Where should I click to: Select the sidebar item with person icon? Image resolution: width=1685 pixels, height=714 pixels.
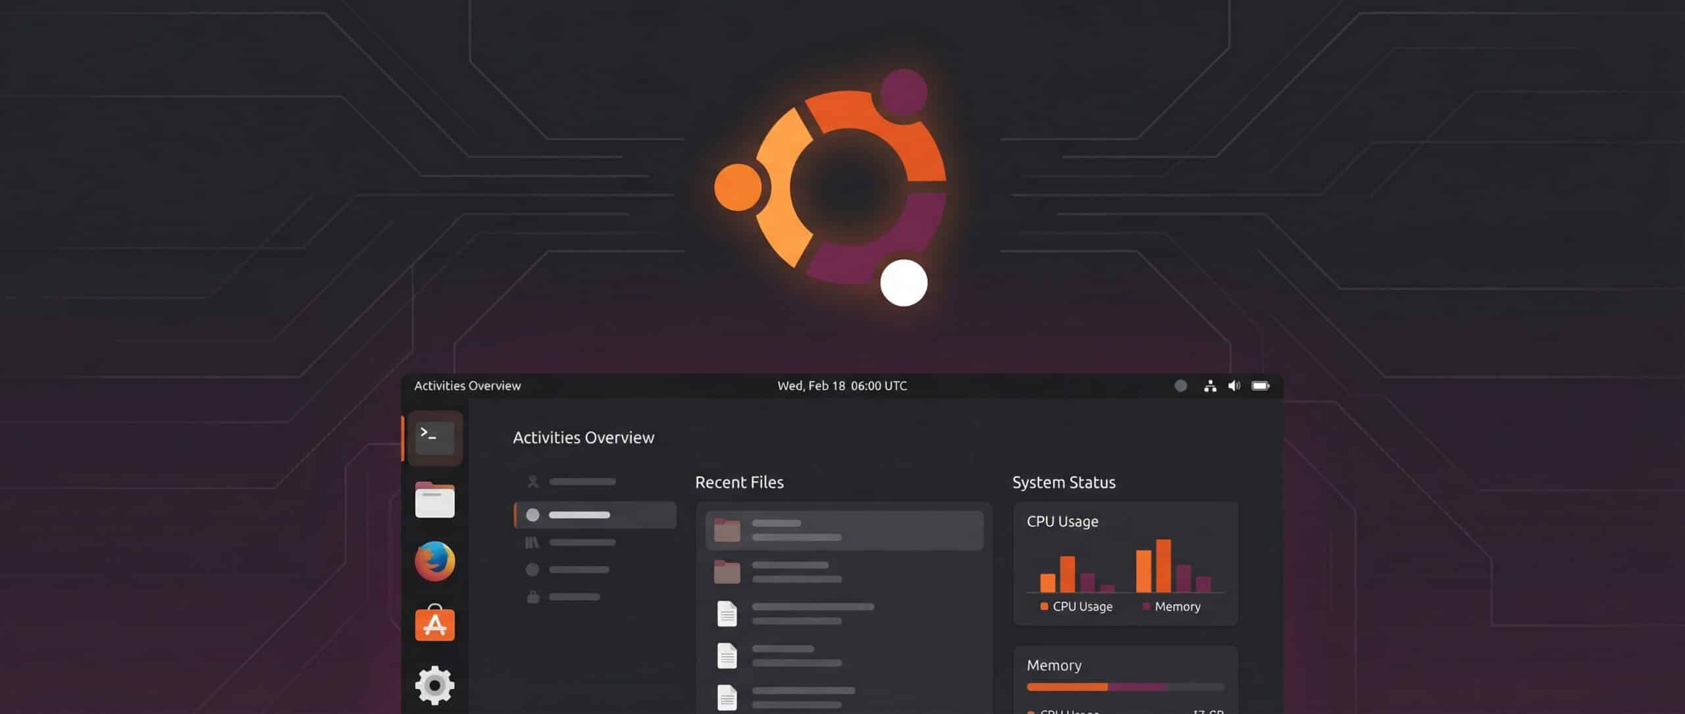click(x=571, y=482)
